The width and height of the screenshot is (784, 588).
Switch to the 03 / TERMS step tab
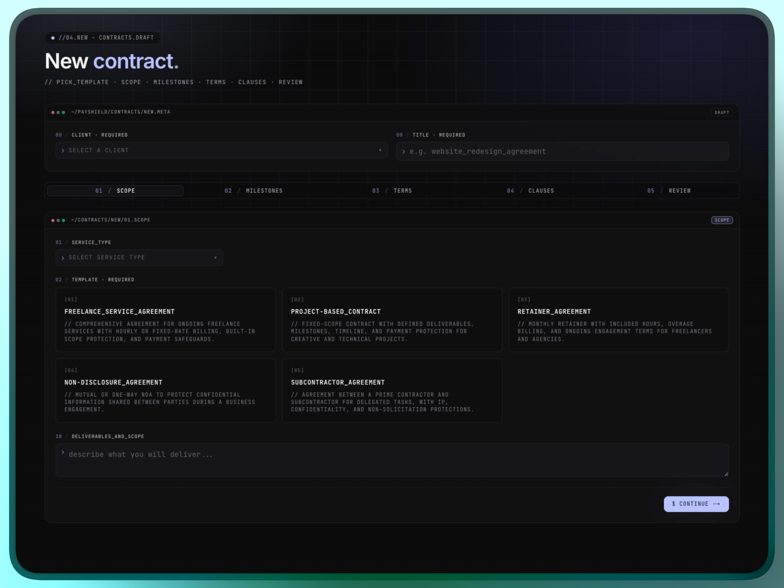[x=393, y=190]
